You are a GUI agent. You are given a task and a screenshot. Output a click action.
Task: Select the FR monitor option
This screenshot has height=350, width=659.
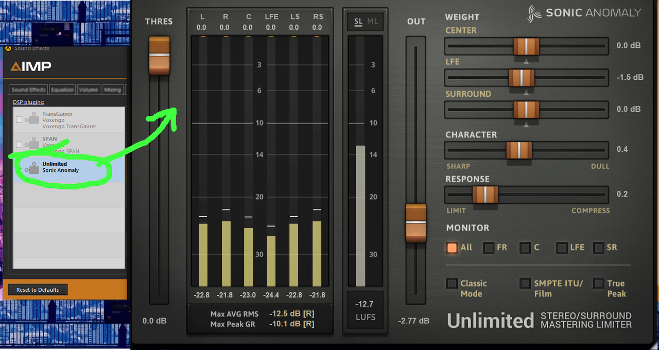pos(488,248)
